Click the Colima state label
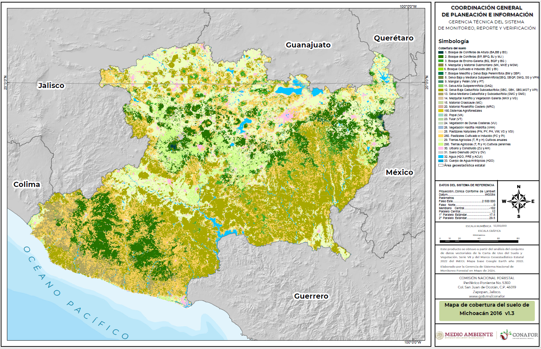Screen dimensions: 541x349 point(27,184)
